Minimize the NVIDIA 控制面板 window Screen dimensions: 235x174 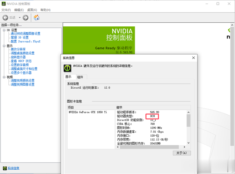tap(207, 4)
